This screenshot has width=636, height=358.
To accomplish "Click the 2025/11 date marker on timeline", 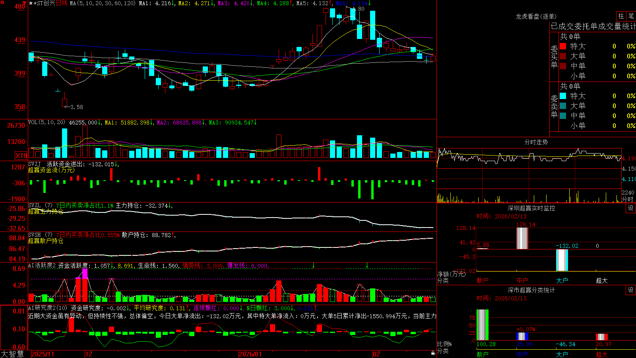I will coord(43,354).
